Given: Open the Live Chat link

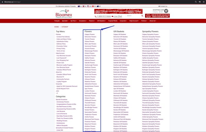Looking at the screenshot, I should 118,16.
